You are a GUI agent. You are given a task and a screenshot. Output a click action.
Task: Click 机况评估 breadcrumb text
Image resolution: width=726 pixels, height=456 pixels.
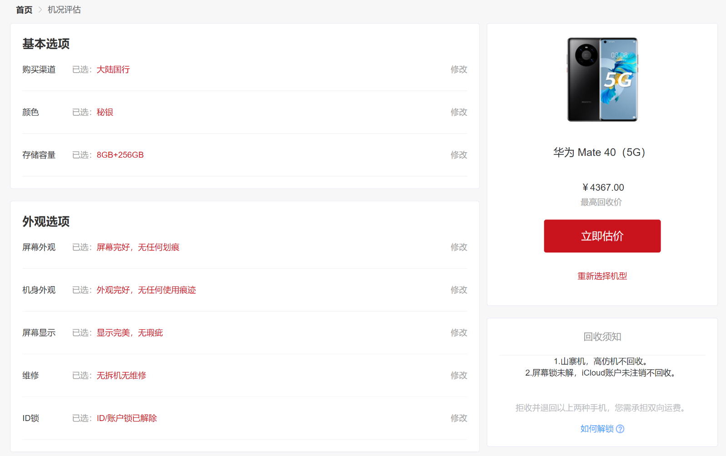[x=64, y=10]
